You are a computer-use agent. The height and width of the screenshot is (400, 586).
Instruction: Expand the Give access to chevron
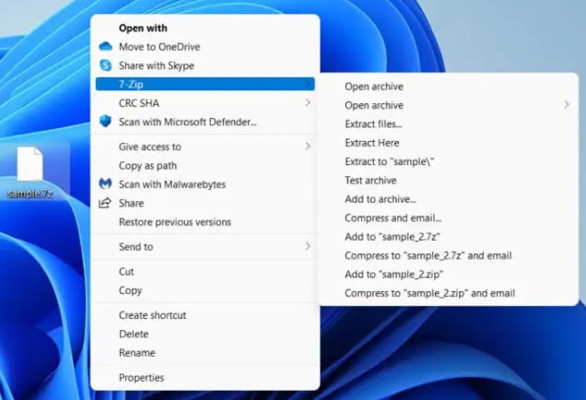[307, 147]
